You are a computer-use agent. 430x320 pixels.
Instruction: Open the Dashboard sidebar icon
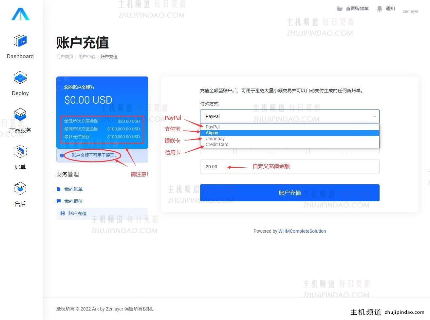click(x=20, y=41)
